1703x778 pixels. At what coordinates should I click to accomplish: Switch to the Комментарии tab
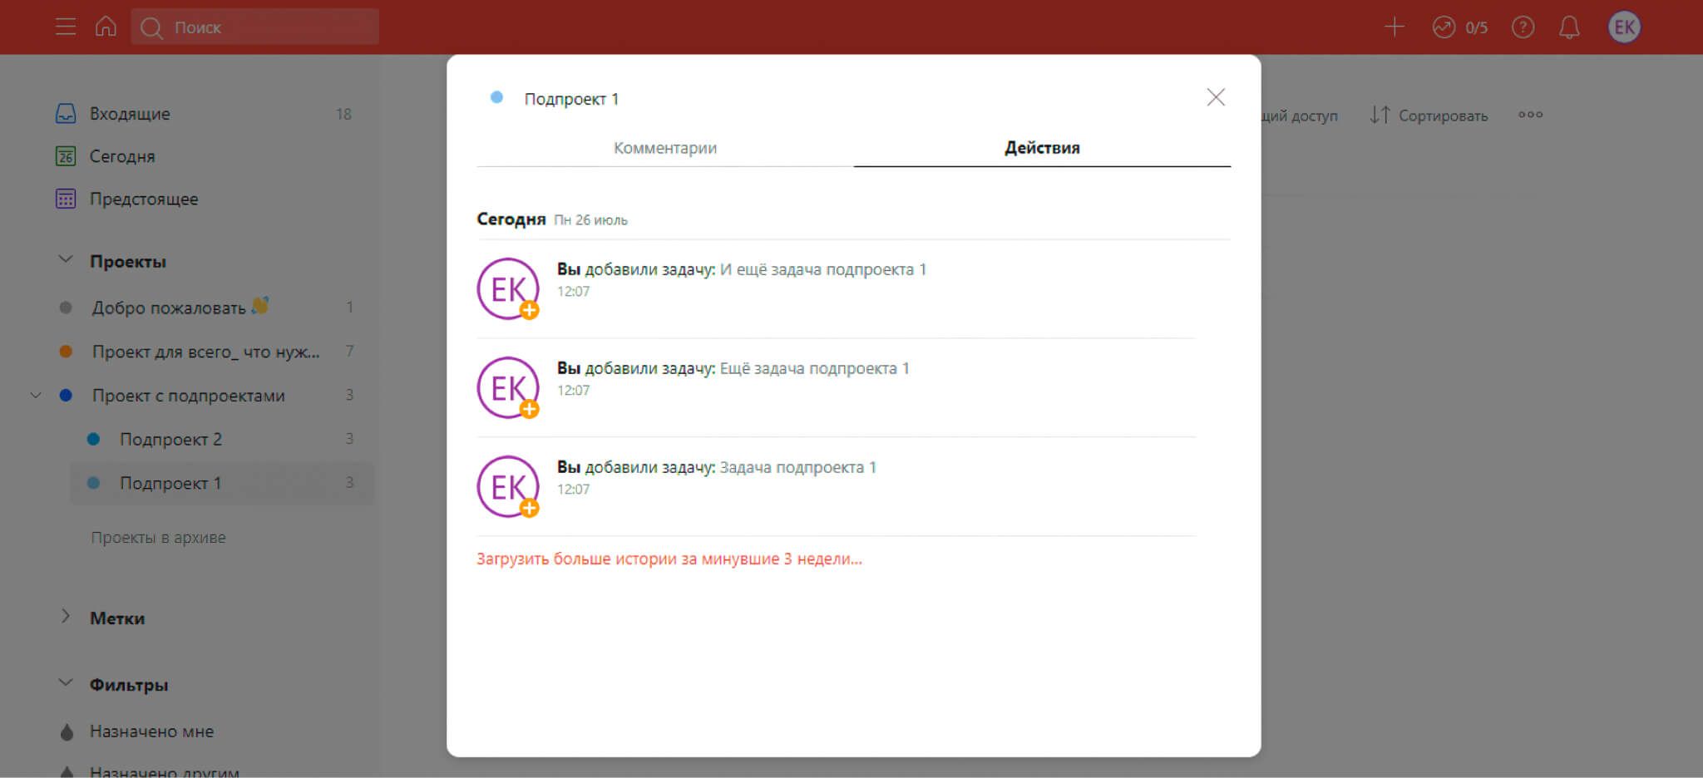coord(664,148)
